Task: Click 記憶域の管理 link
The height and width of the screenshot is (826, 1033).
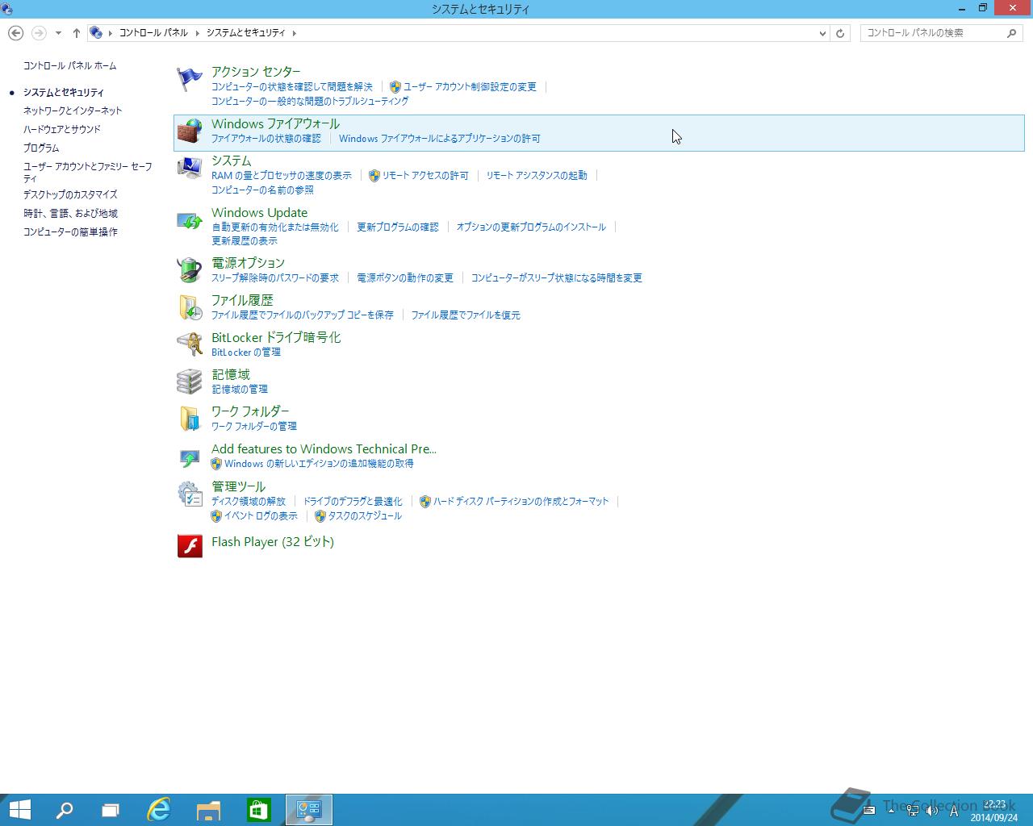Action: pyautogui.click(x=240, y=389)
